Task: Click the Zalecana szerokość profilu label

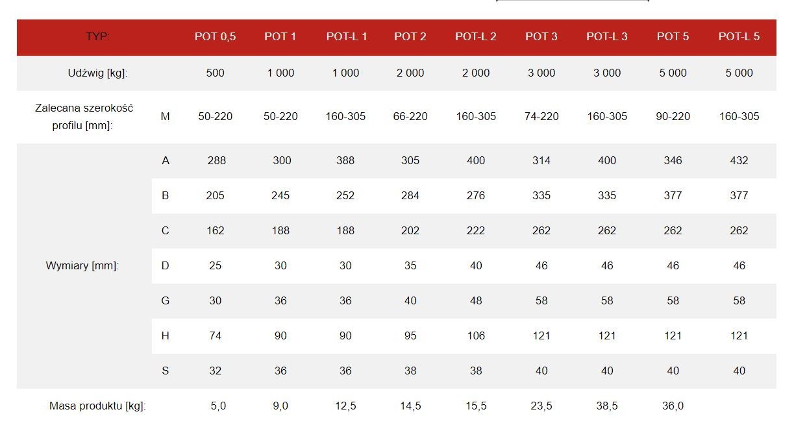Action: click(x=84, y=117)
